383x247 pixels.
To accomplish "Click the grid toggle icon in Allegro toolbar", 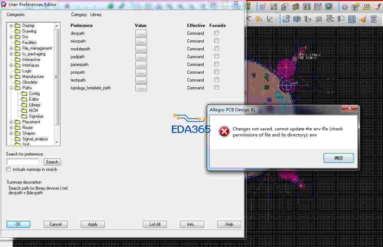I will pos(263,7).
